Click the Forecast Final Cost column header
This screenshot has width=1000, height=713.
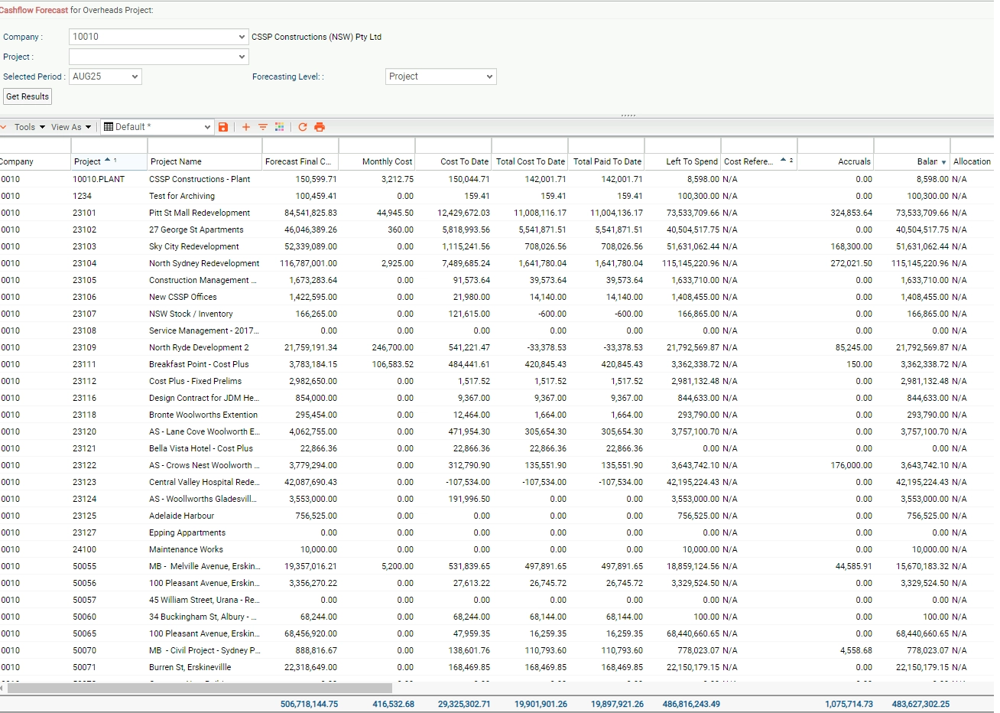tap(300, 161)
